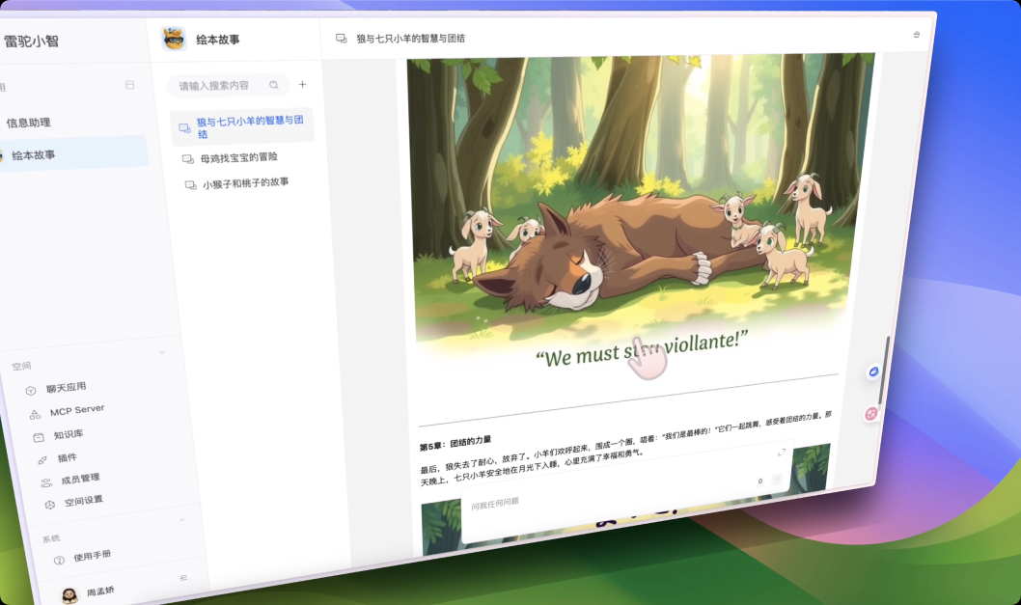Click the 空间设置 cube icon

tap(50, 505)
